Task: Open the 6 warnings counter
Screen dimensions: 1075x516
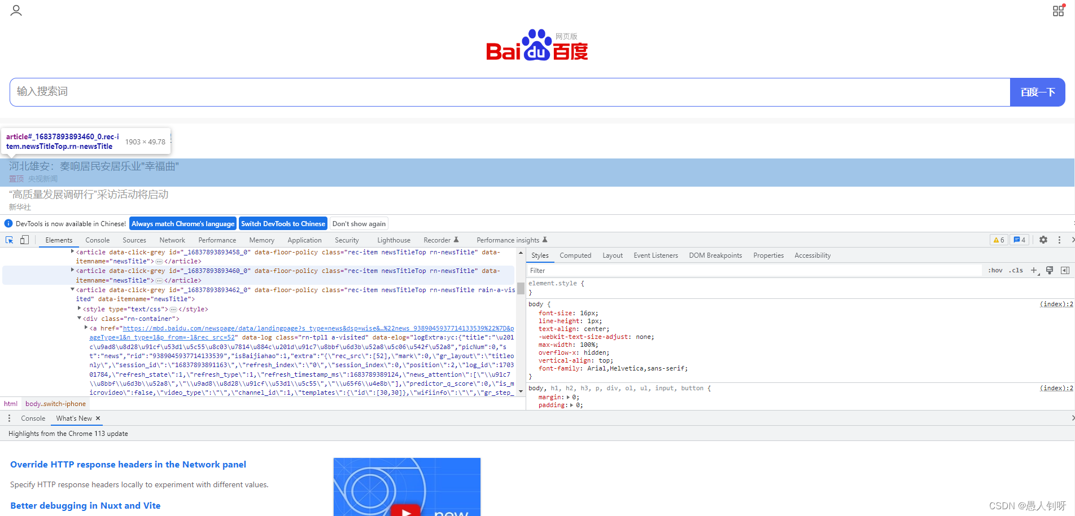Action: [999, 240]
